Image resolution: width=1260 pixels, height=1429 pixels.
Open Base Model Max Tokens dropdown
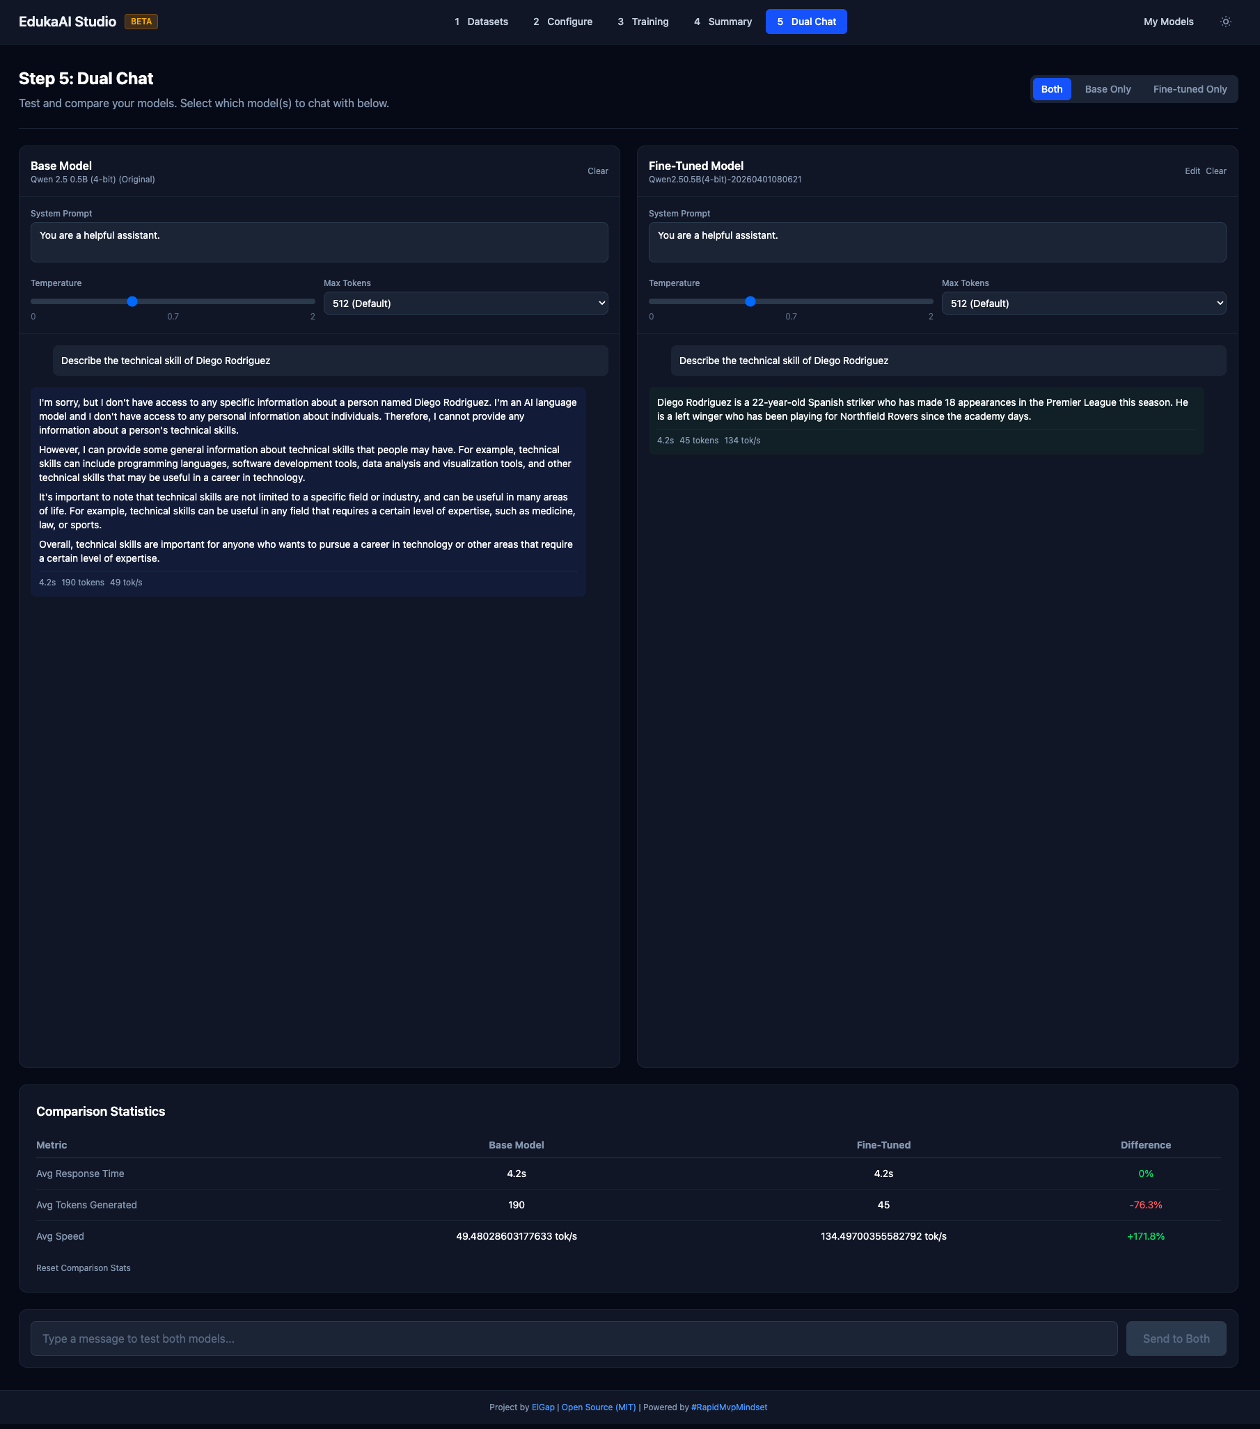(x=465, y=303)
